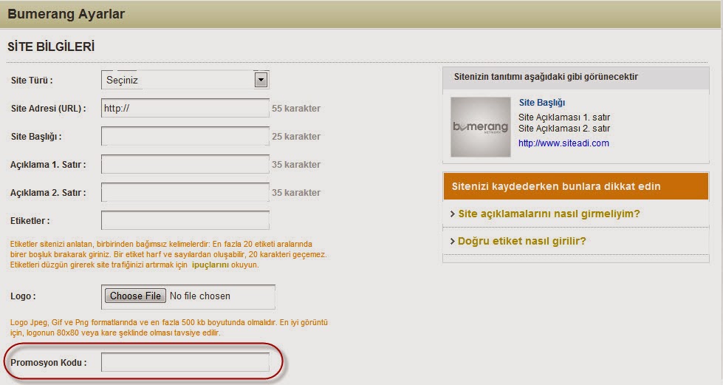Click the Etiketler label
723x385 pixels.
30,221
